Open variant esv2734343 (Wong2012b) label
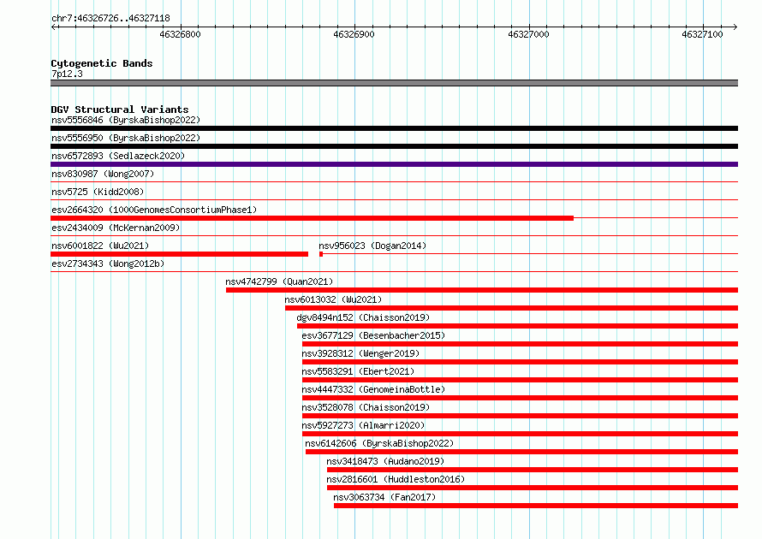This screenshot has height=539, width=762. tap(108, 264)
